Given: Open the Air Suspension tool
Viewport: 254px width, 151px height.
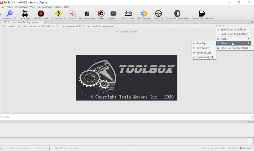Looking at the screenshot, I should coord(87,15).
